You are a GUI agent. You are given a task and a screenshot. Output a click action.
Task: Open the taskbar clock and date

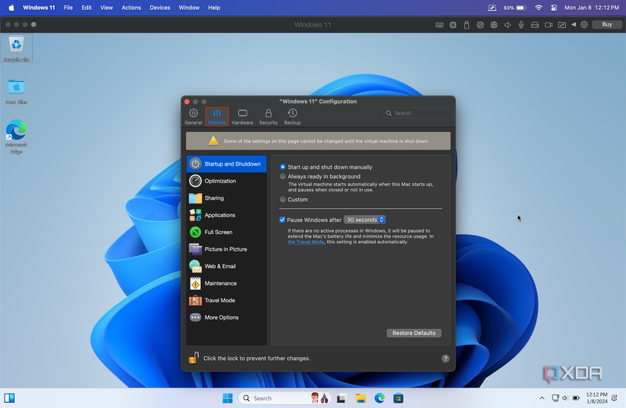596,398
